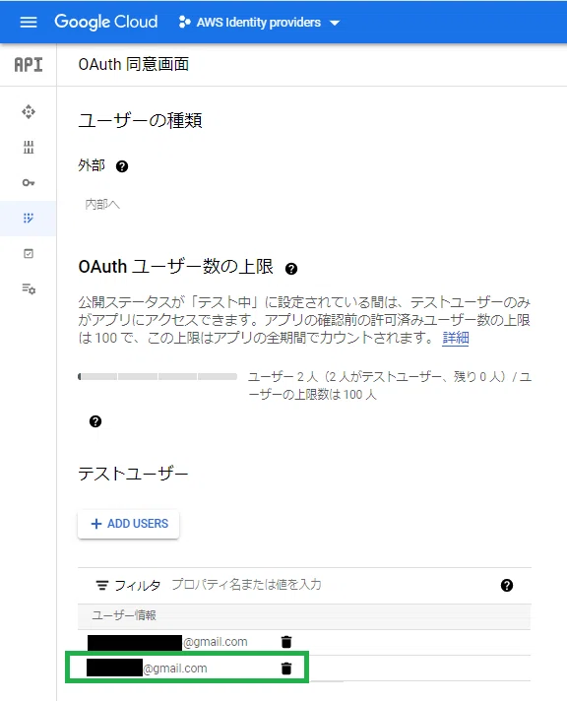The width and height of the screenshot is (567, 701).
Task: Open the AWS Identity providers project selector
Action: (259, 22)
